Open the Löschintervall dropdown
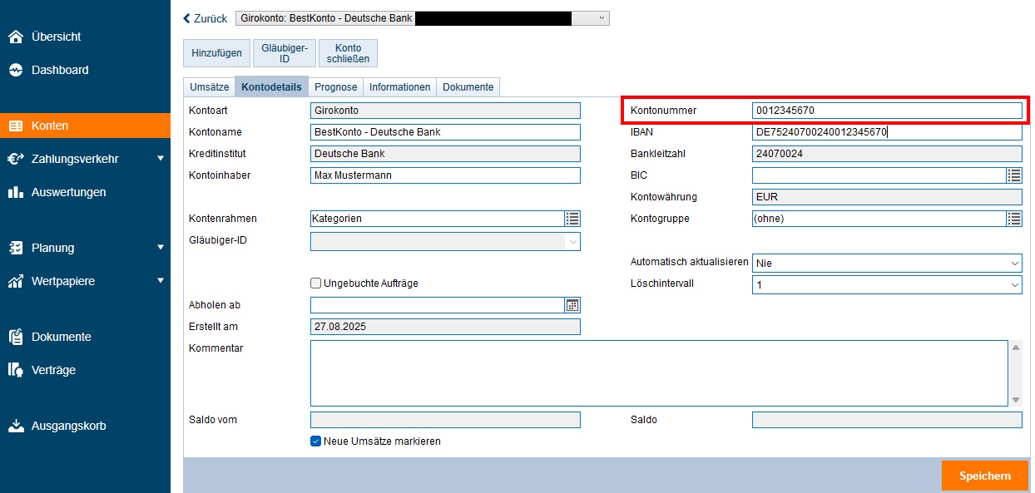1035x493 pixels. [887, 284]
